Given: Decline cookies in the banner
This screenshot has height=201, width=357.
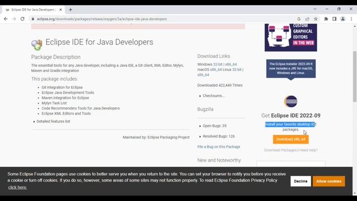Looking at the screenshot, I should pyautogui.click(x=301, y=181).
